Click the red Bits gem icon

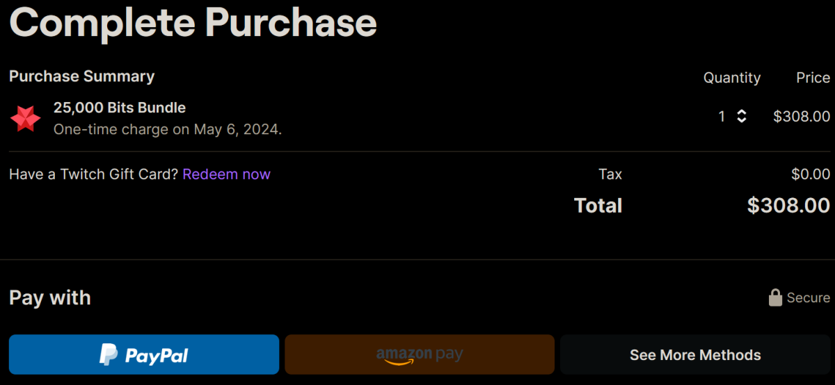(26, 119)
